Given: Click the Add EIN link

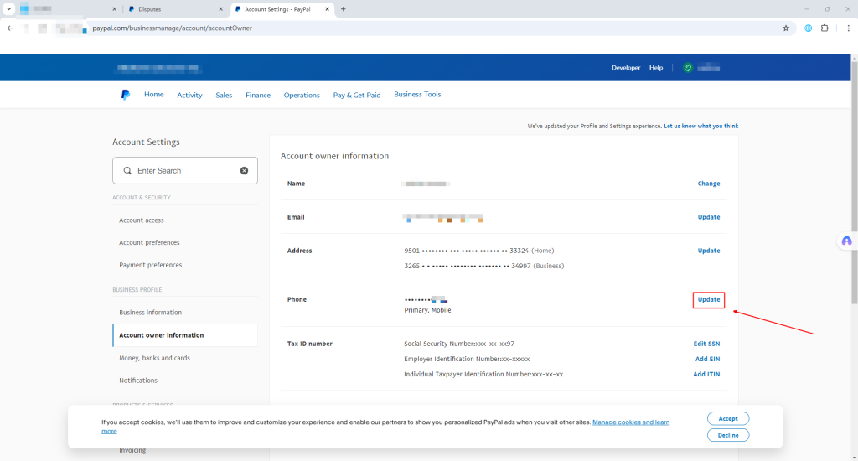Looking at the screenshot, I should (707, 359).
